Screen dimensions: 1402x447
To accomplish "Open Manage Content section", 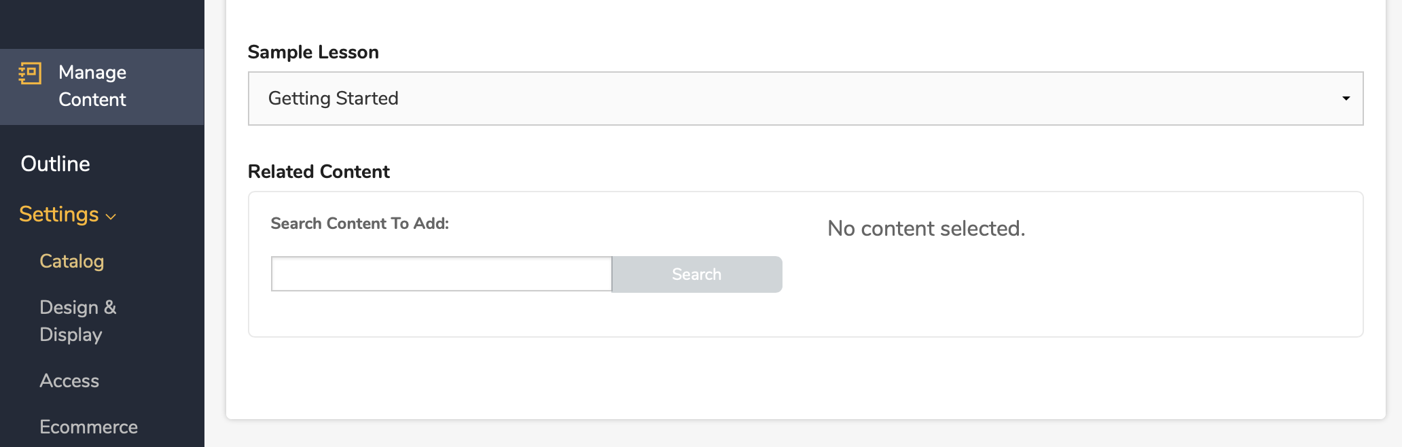I will click(x=102, y=86).
